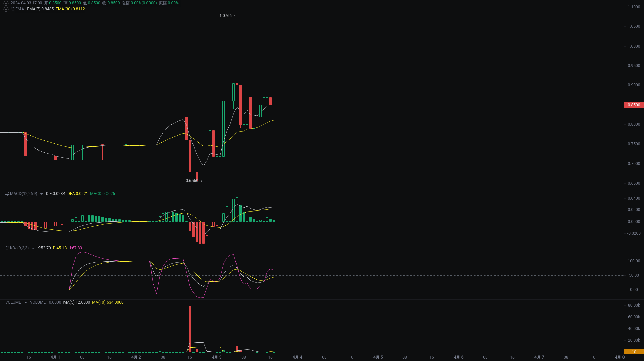Click the 4月 5 date on time axis
The image size is (644, 361).
[378, 357]
